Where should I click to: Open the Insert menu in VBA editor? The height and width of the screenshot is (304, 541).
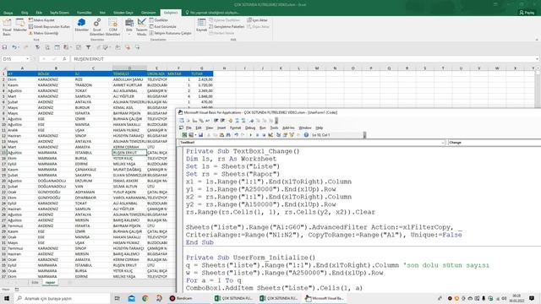point(221,128)
